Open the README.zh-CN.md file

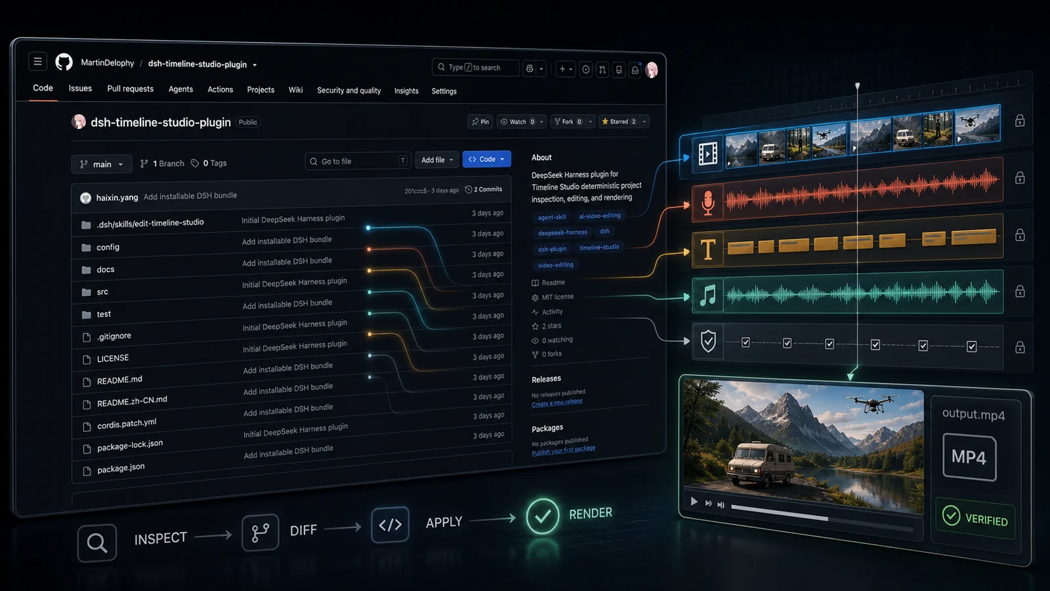click(x=132, y=401)
